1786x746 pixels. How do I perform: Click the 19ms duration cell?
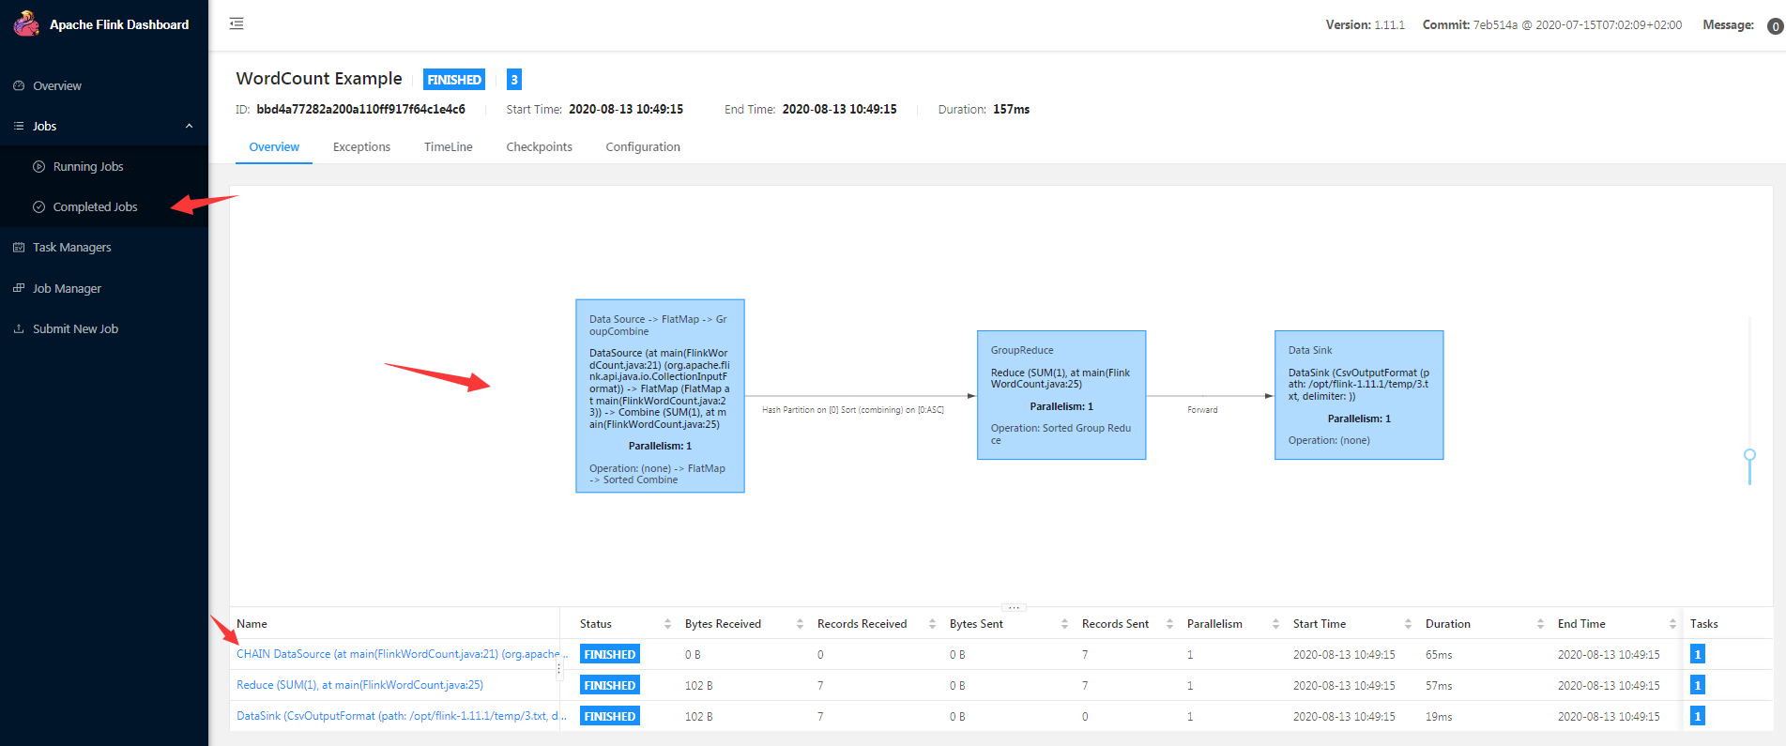[1439, 717]
